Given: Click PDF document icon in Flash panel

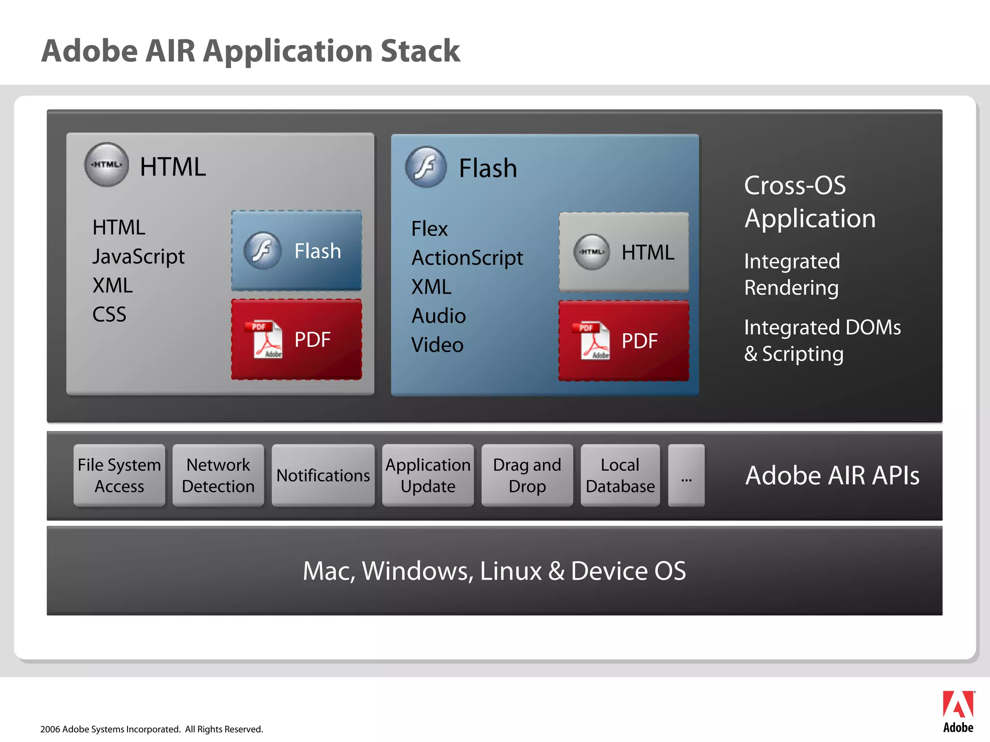Looking at the screenshot, I should [x=593, y=341].
